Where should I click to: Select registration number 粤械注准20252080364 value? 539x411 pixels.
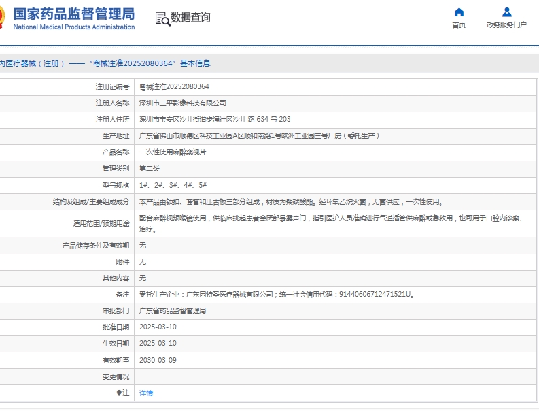(x=174, y=86)
